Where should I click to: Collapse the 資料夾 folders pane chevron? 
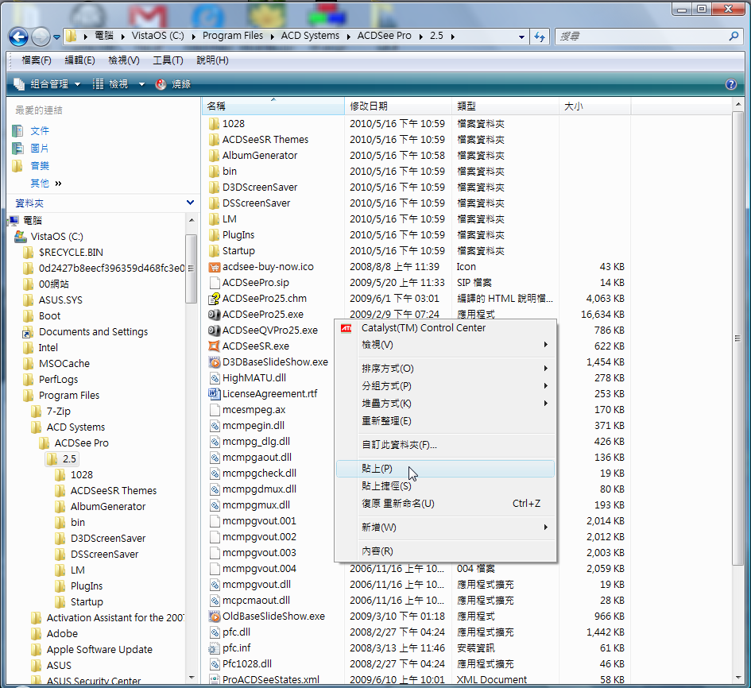point(190,203)
